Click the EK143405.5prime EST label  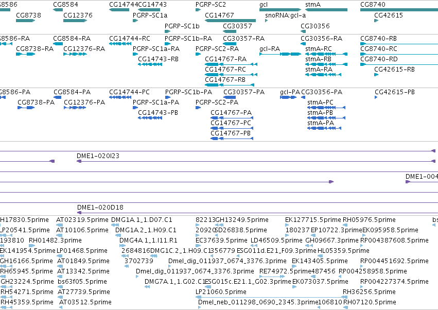(x=320, y=261)
